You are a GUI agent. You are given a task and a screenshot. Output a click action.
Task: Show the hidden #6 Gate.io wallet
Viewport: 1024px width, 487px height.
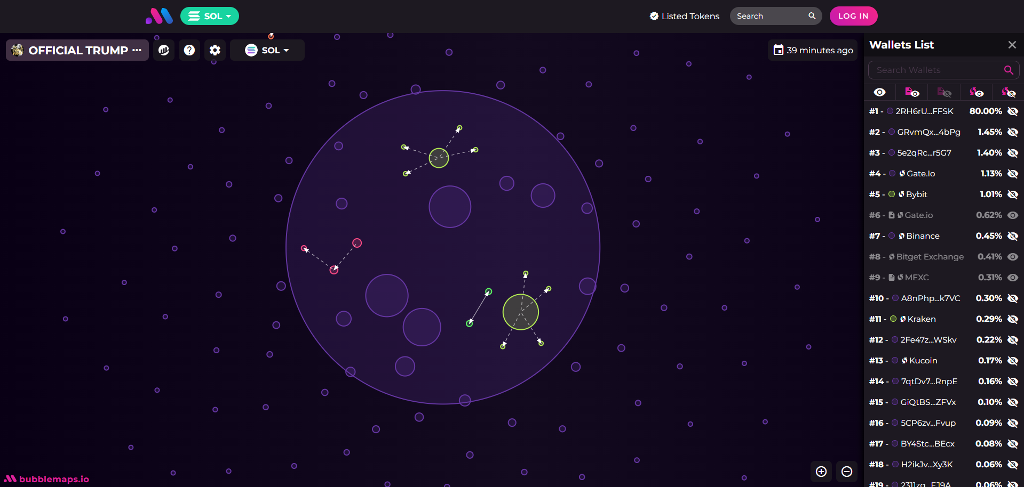click(x=1012, y=215)
